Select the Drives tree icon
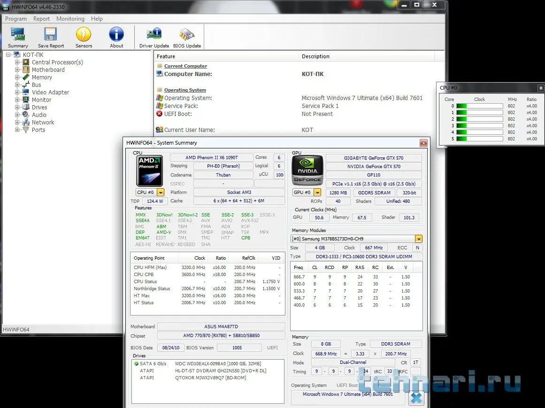Screen dimensions: 545x408 click(x=26, y=107)
